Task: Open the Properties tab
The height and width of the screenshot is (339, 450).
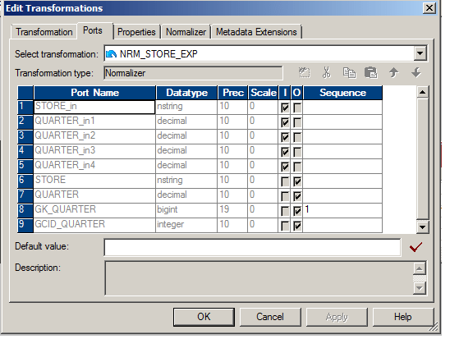Action: [136, 32]
